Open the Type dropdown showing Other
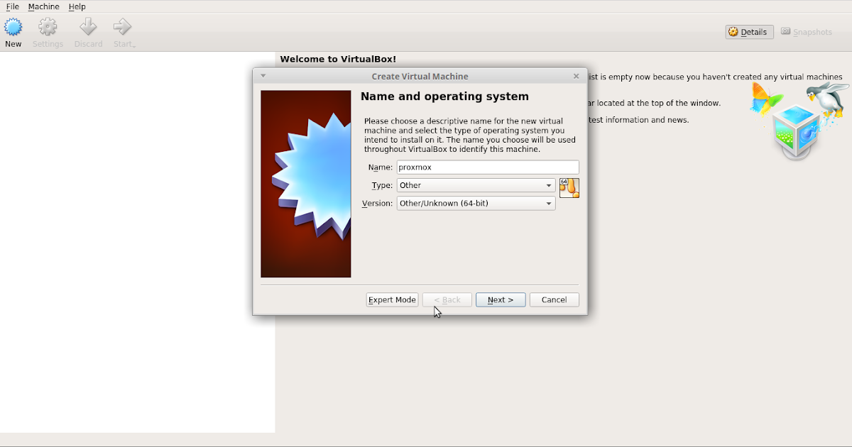Screen dimensions: 852x447 click(476, 185)
